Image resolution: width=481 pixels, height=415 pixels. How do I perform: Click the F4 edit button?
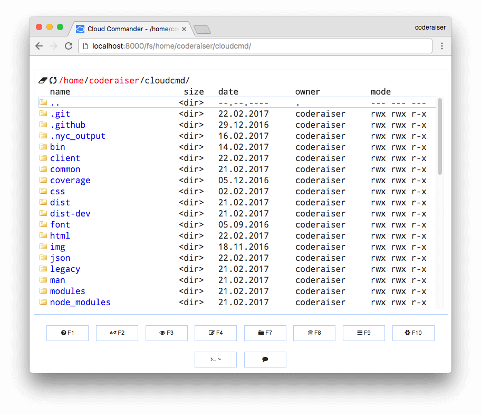pyautogui.click(x=216, y=333)
